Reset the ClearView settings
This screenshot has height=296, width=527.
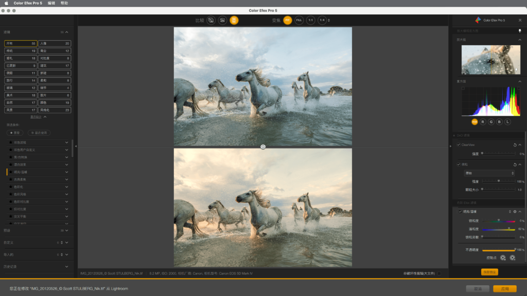coord(515,145)
